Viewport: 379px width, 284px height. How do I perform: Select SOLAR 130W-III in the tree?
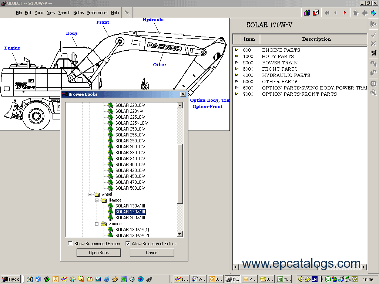[x=130, y=206]
